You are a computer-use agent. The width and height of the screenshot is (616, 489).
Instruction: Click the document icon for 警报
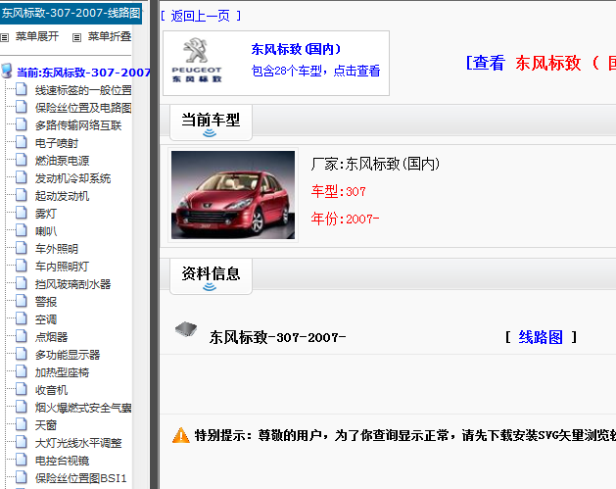(x=22, y=301)
